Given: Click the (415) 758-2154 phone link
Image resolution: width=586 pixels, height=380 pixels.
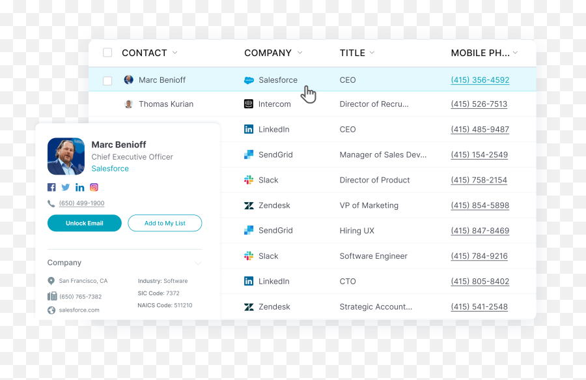Looking at the screenshot, I should [x=479, y=180].
